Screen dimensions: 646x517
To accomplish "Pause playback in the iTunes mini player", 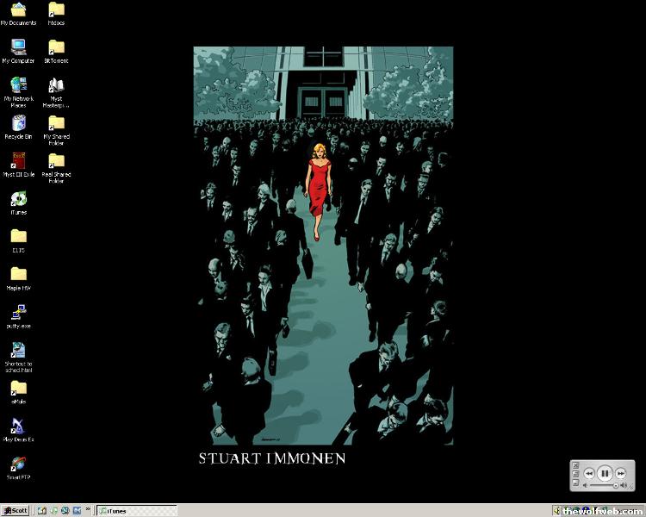I will click(605, 473).
